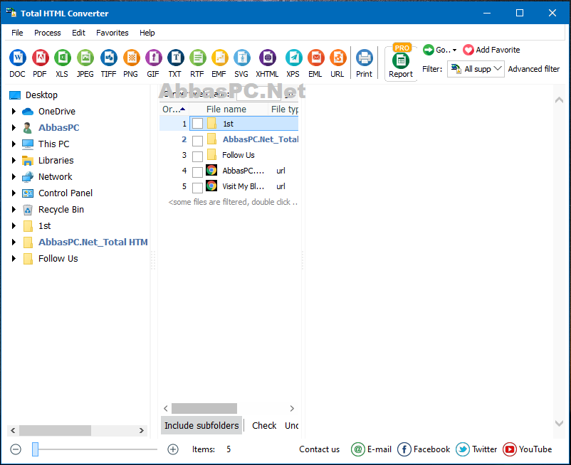Click the Add Favorite heart button
This screenshot has width=571, height=465.
pos(491,50)
